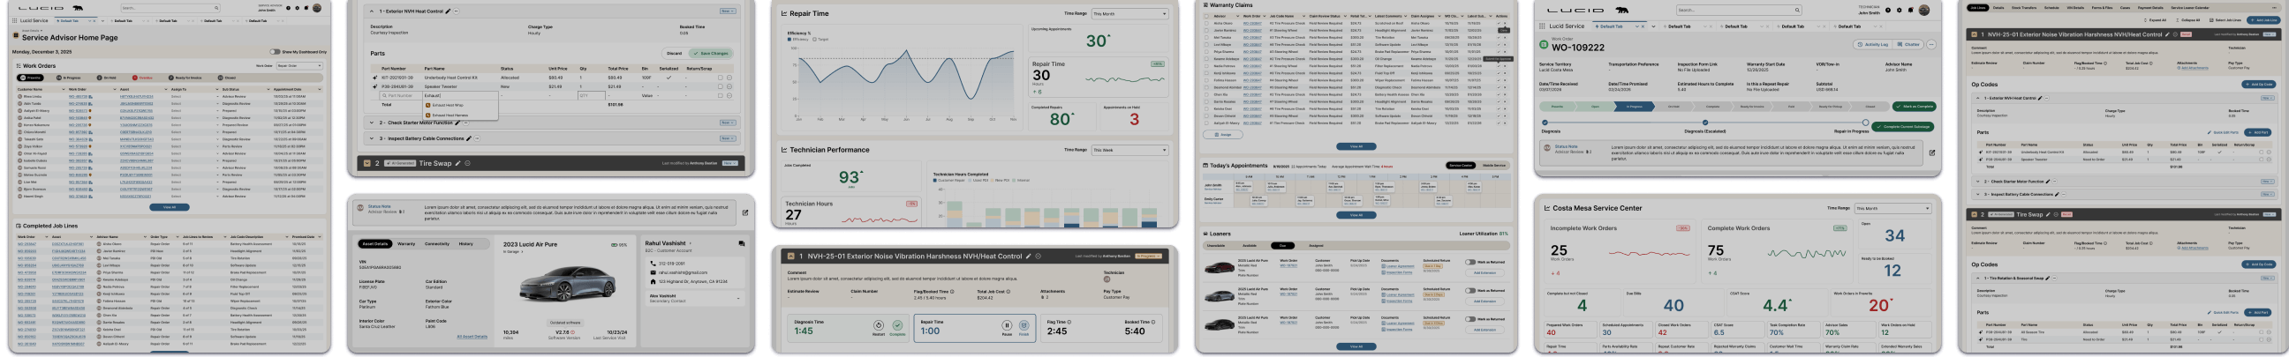Click the search field in work order header

[1738, 11]
